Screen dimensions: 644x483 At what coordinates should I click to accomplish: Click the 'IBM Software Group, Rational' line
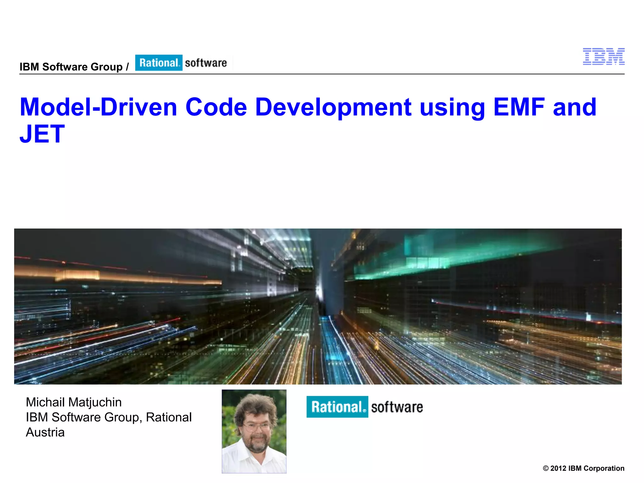point(108,417)
